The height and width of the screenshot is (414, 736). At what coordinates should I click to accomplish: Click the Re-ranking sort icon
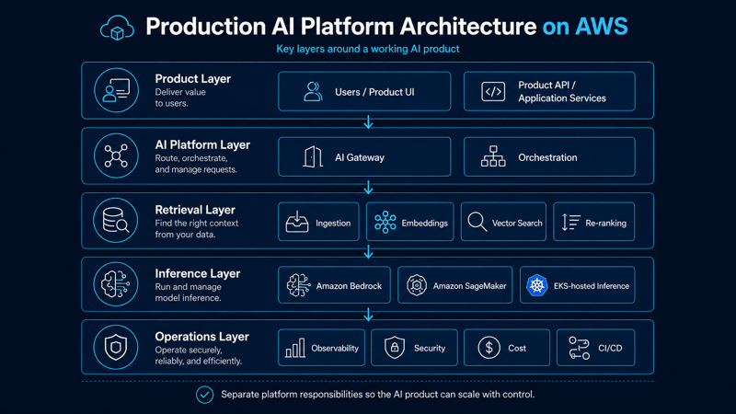coord(570,222)
